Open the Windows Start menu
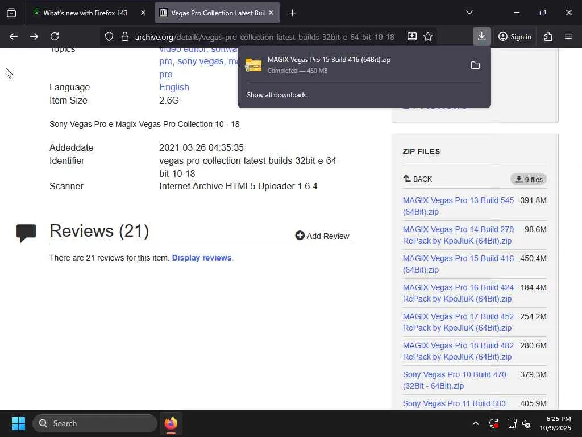582x437 pixels. (18, 423)
